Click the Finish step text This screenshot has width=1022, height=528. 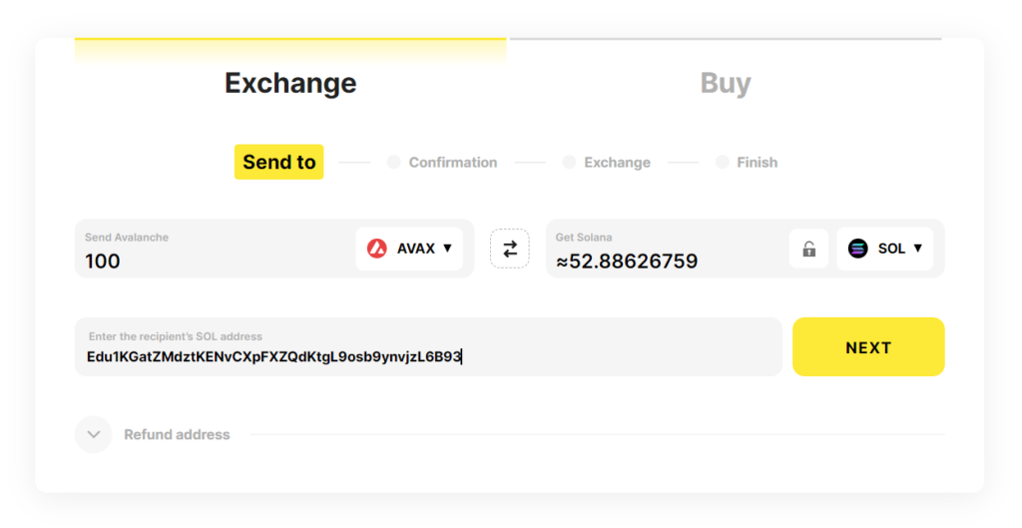point(758,162)
